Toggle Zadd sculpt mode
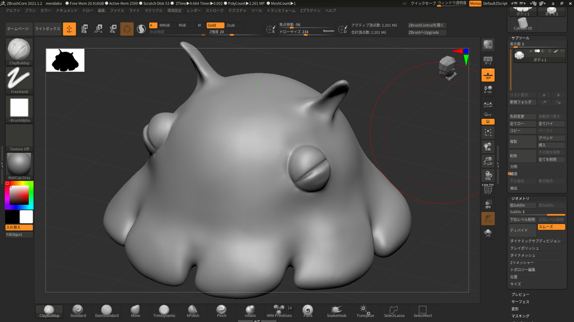 point(215,25)
